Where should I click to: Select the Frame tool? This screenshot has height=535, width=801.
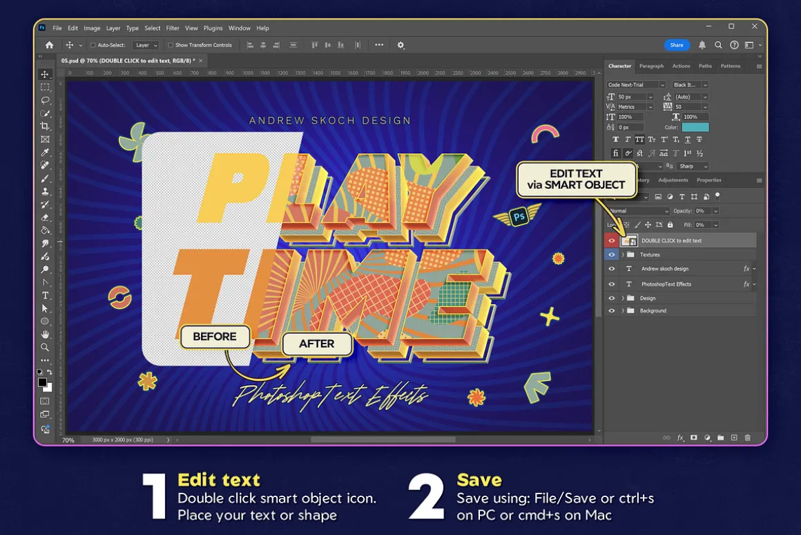(x=45, y=139)
